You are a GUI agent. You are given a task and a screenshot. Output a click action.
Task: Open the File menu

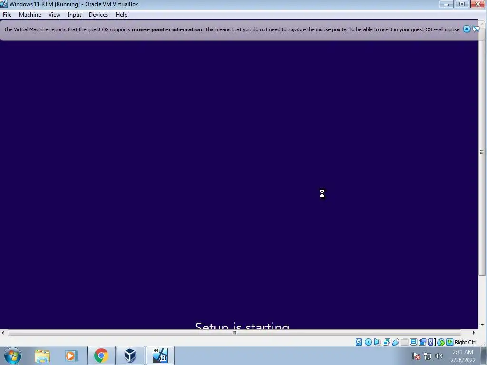7,15
